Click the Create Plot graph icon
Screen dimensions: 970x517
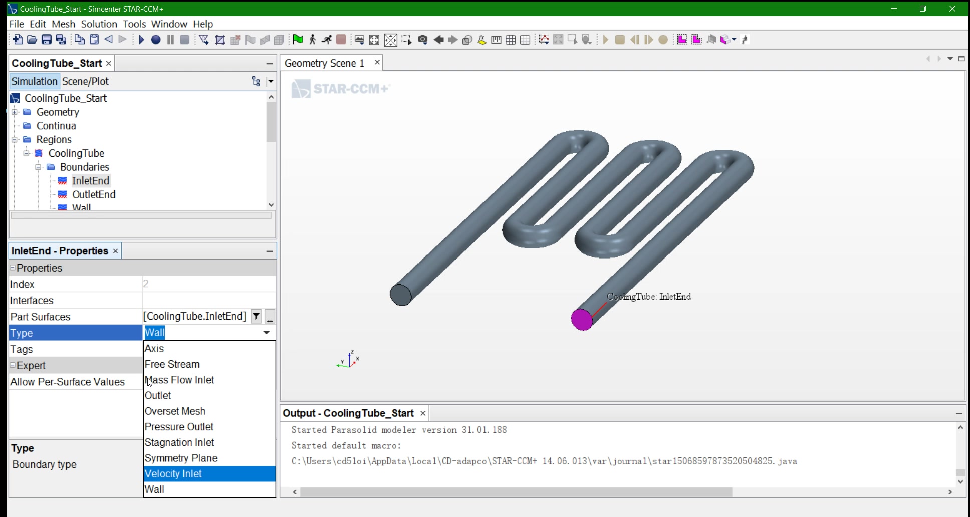point(544,40)
